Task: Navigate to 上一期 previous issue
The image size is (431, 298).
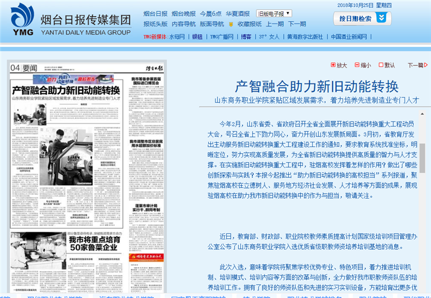Action: [x=275, y=25]
